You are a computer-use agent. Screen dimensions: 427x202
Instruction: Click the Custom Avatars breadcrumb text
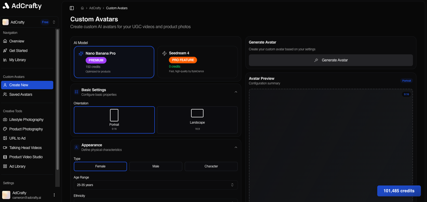point(117,8)
